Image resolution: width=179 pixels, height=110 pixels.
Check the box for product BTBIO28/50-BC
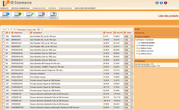pos(3,63)
